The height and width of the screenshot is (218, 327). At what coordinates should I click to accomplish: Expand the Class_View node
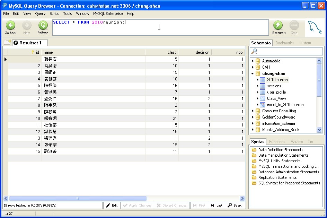257,98
